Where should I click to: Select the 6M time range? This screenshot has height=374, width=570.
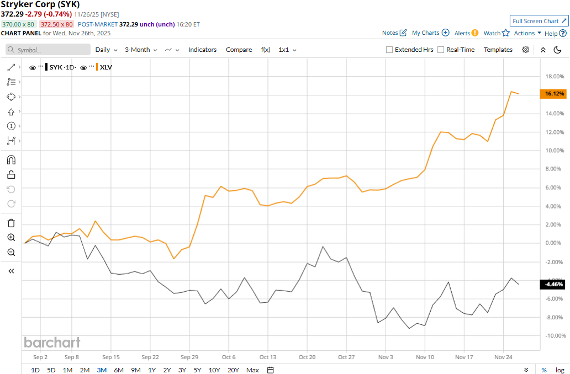(119, 370)
